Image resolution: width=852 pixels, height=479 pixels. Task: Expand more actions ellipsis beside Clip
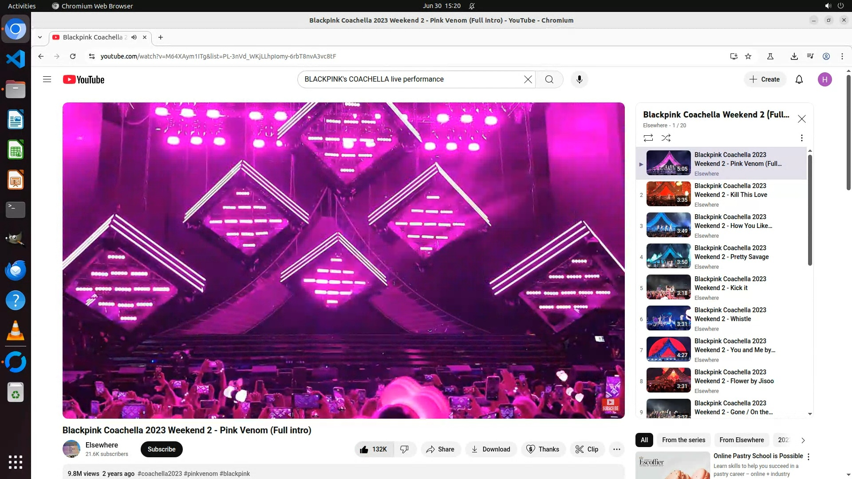point(616,449)
